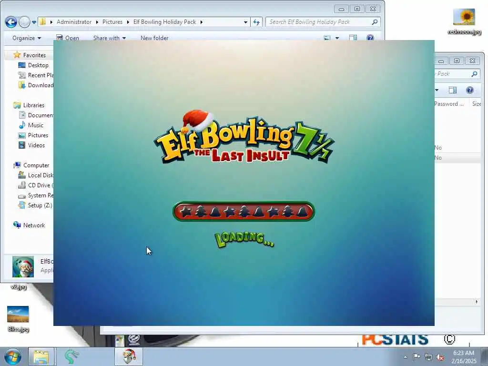Click the Size column header in rear window
488x366 pixels.
(x=477, y=104)
